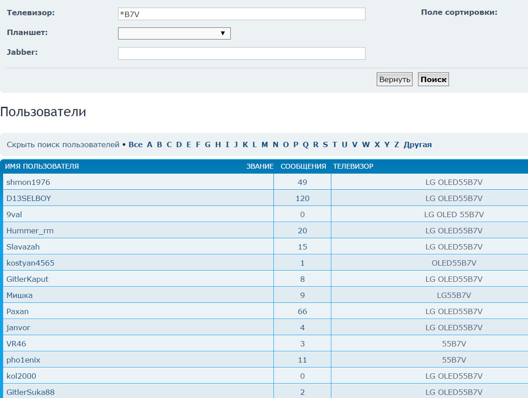Open user profile D13SELBOY

point(29,198)
